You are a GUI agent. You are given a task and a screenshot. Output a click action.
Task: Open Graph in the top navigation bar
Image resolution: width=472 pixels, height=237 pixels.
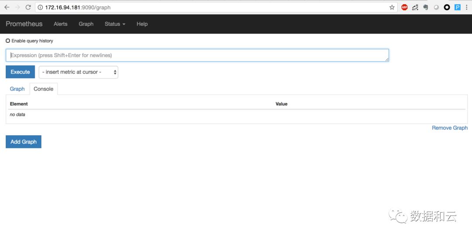click(x=86, y=24)
